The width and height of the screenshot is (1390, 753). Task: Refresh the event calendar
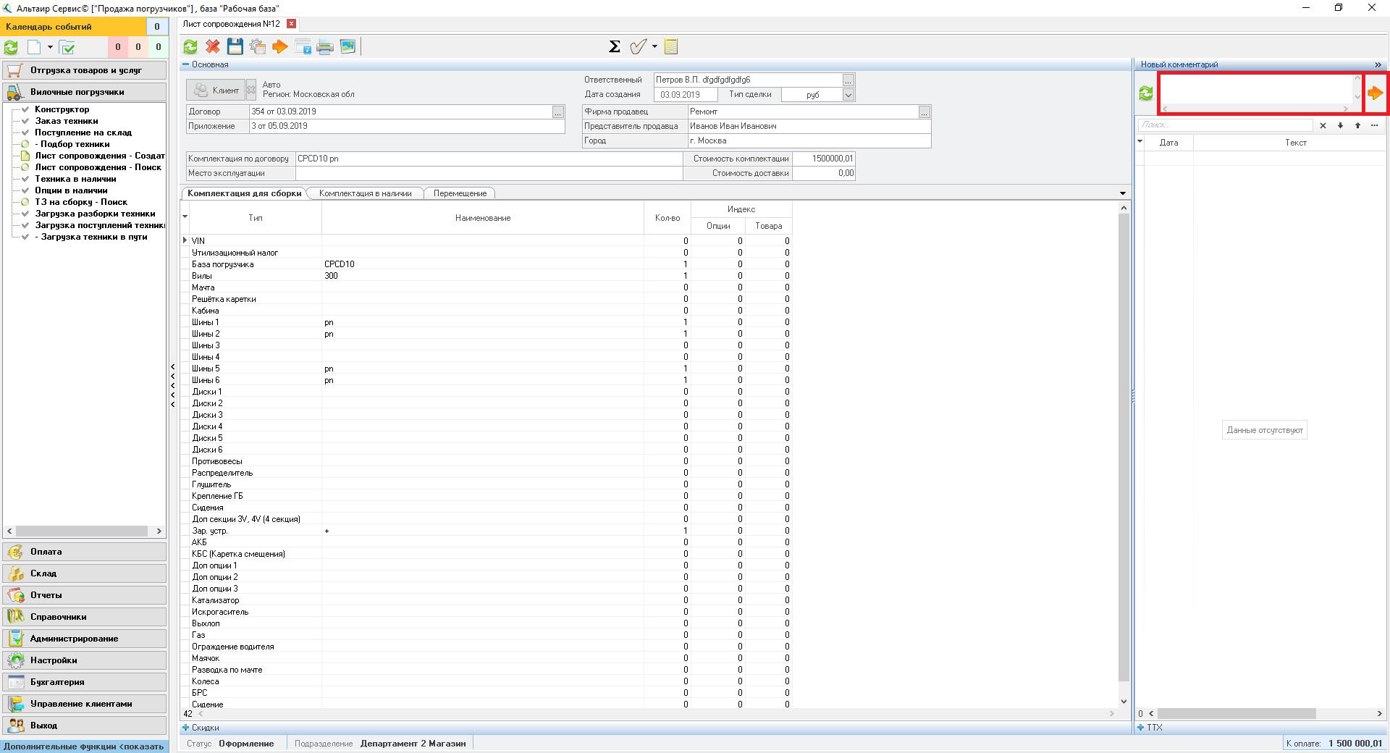(12, 48)
